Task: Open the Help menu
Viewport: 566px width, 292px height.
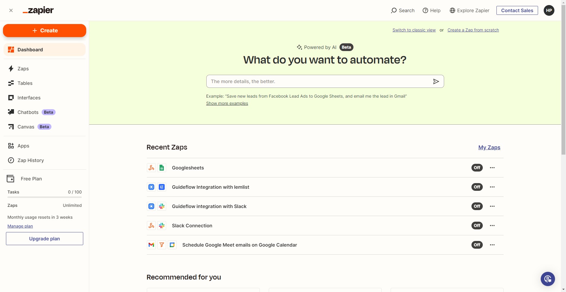Action: pos(432,10)
